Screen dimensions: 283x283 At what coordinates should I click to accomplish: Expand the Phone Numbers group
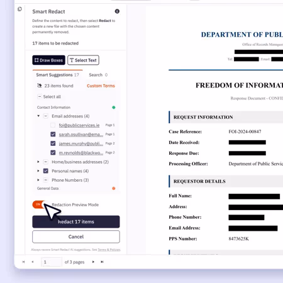point(38,180)
